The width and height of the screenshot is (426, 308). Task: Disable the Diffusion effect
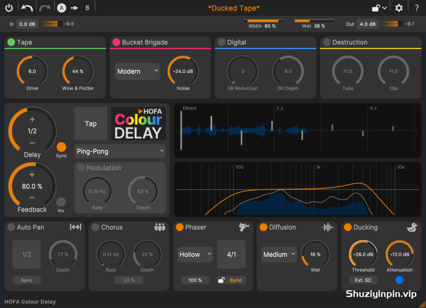click(x=263, y=227)
